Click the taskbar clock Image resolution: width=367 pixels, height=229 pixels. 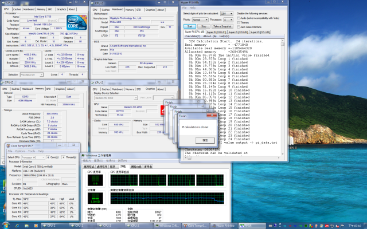pos(355,226)
